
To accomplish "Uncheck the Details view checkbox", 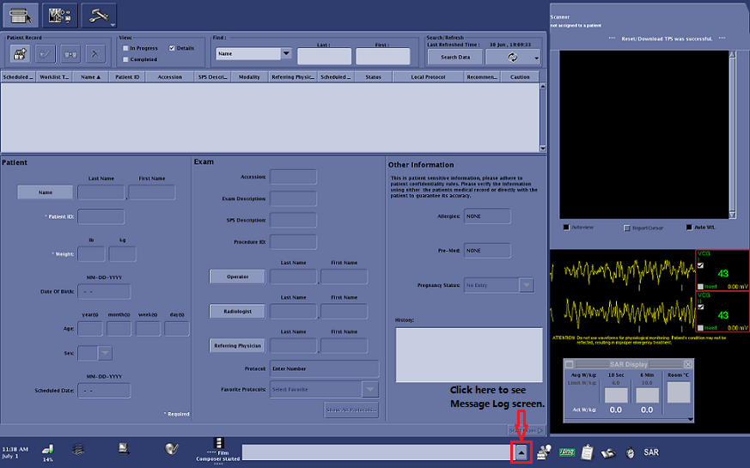I will [172, 48].
